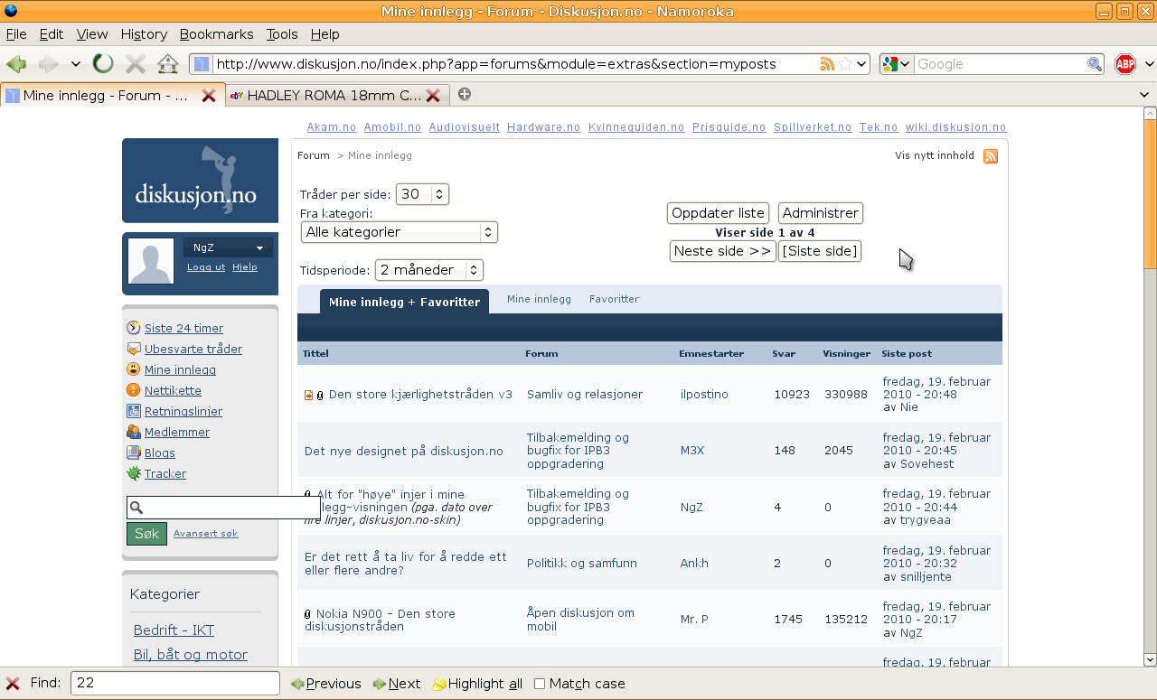Click the green Søk button
The width and height of the screenshot is (1157, 700).
[146, 534]
